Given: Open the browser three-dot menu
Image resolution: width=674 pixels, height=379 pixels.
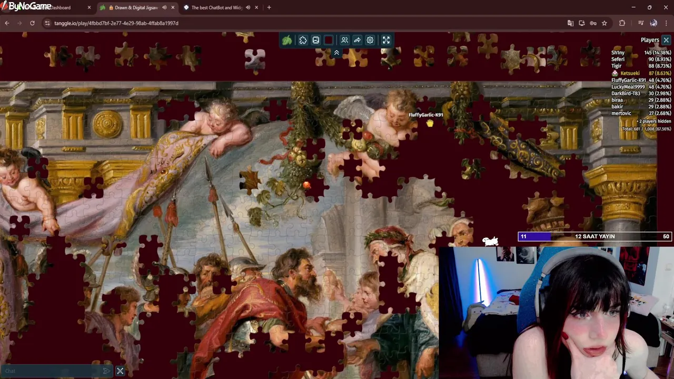Looking at the screenshot, I should point(666,23).
